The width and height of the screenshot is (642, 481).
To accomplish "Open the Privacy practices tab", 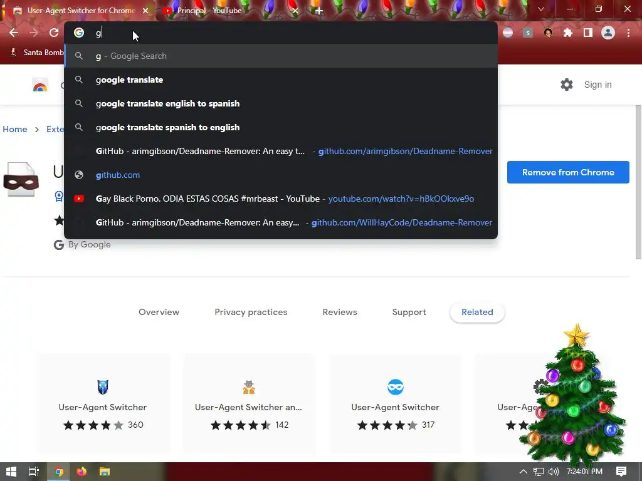I will [251, 312].
